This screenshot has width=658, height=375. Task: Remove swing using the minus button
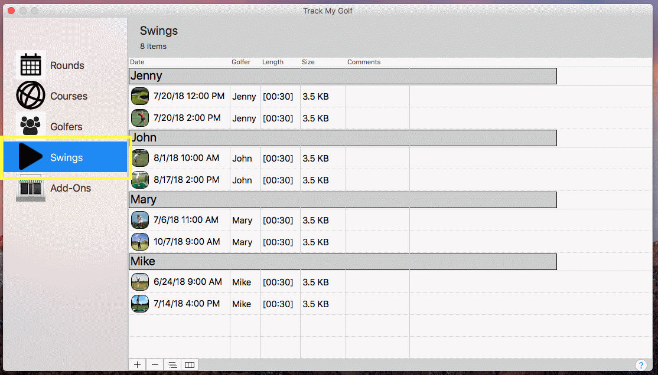(x=155, y=365)
